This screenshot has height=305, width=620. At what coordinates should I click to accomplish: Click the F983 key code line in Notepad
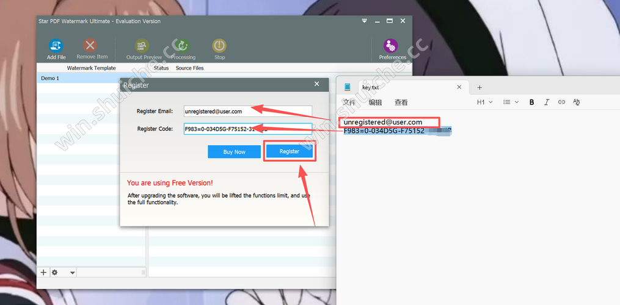point(398,131)
